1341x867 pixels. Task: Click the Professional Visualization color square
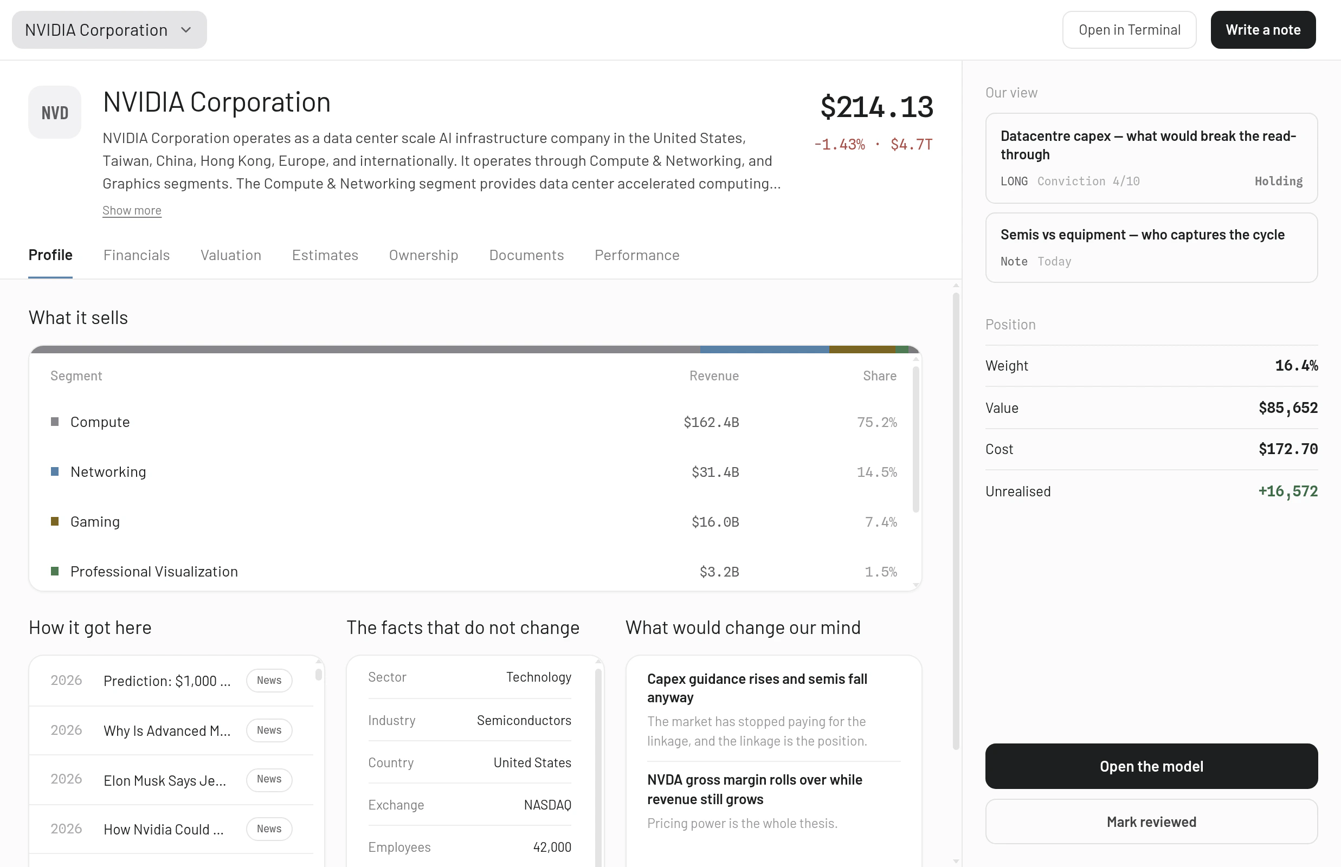point(55,572)
